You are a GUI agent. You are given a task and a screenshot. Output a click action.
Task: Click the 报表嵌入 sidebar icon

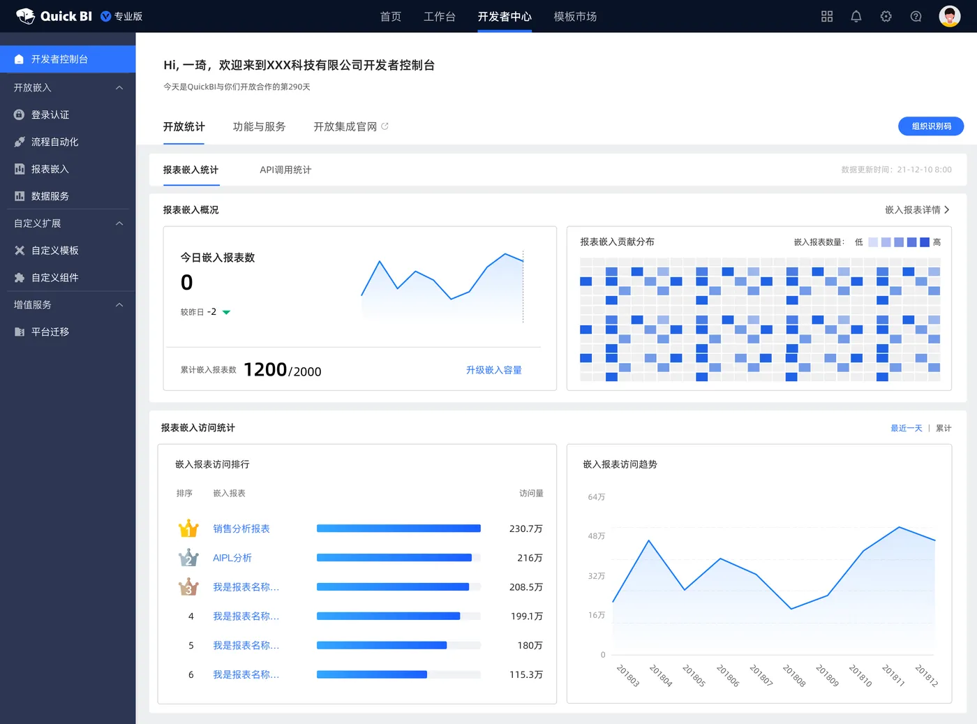[x=20, y=169]
